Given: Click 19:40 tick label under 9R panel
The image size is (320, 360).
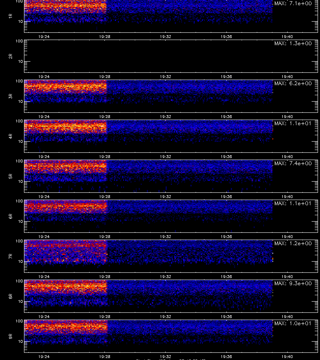Looking at the screenshot, I should [287, 356].
